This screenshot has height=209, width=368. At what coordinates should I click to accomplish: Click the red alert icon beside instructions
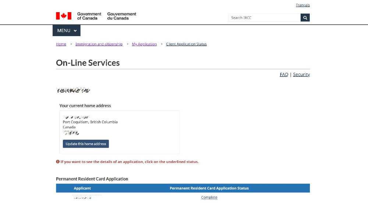pos(58,162)
